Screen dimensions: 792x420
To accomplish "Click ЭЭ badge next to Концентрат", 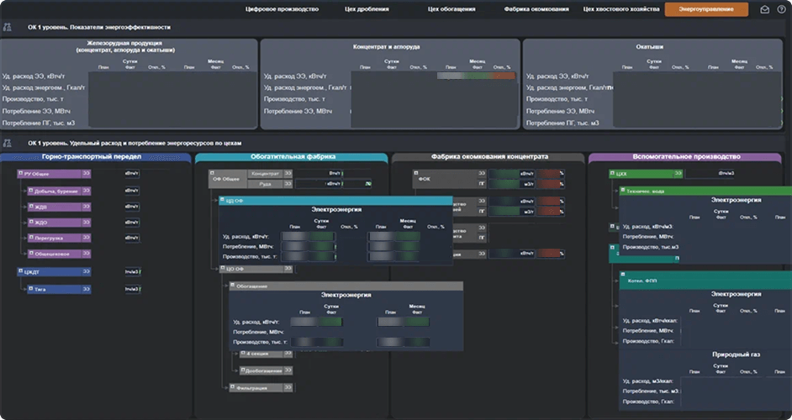I will pyautogui.click(x=288, y=173).
